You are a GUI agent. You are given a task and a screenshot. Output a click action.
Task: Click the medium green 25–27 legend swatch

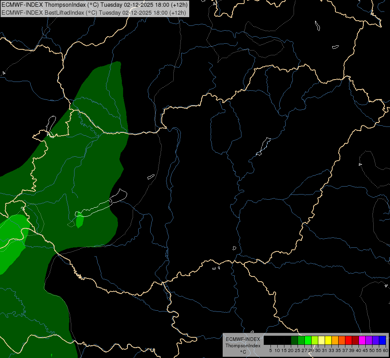pos(301,340)
